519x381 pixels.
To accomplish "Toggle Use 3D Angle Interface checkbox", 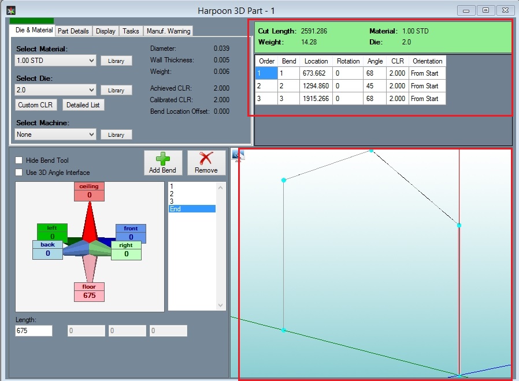I will coord(19,172).
